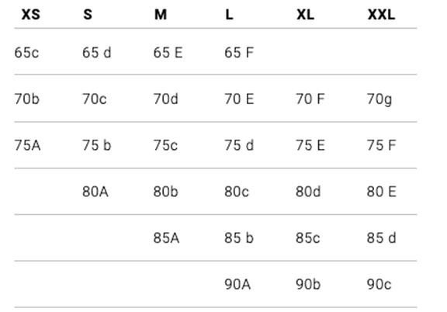447x312 pixels.
Task: Select the 90b size cell
Action: coord(308,285)
